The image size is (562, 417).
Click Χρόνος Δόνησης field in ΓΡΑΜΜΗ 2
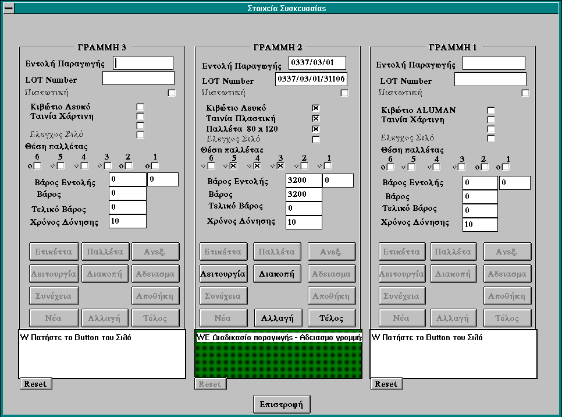pos(304,222)
